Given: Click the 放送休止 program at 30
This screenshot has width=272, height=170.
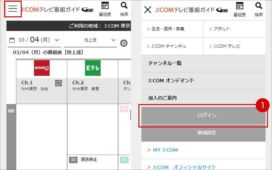Looking at the screenshot, I should click(92, 163).
